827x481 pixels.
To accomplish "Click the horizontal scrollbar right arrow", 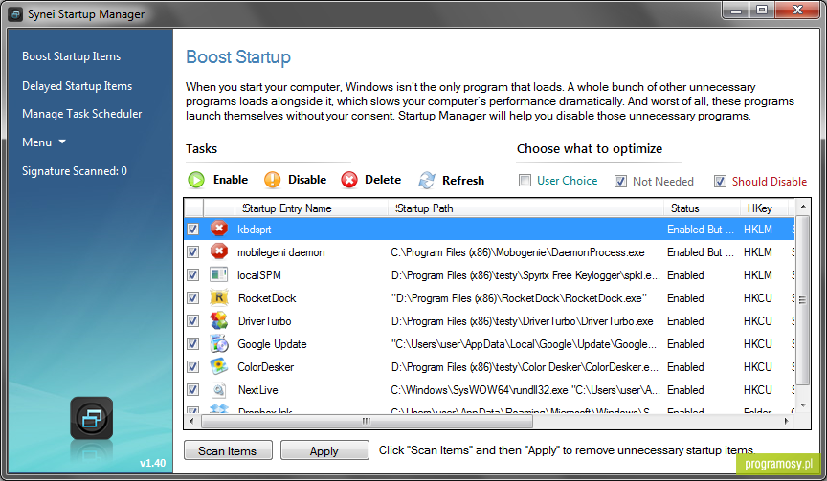I will pos(787,421).
